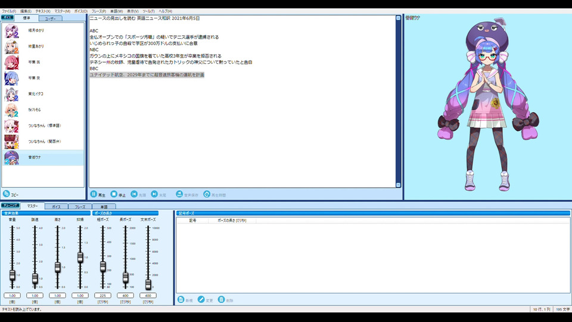
Task: Click the line starting with ガウンの上にメキシコ
Action: coord(156,56)
